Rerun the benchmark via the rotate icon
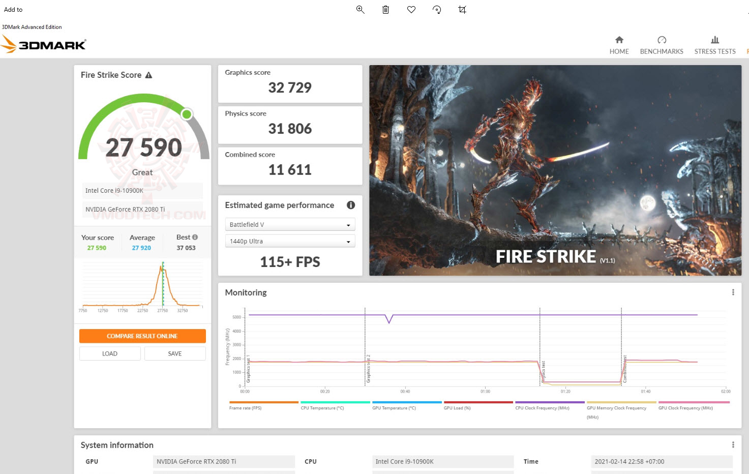This screenshot has width=749, height=474. point(437,9)
